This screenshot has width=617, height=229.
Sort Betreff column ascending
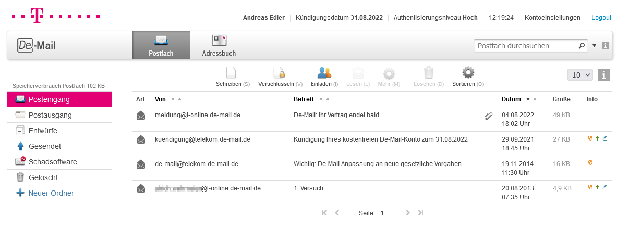point(328,99)
